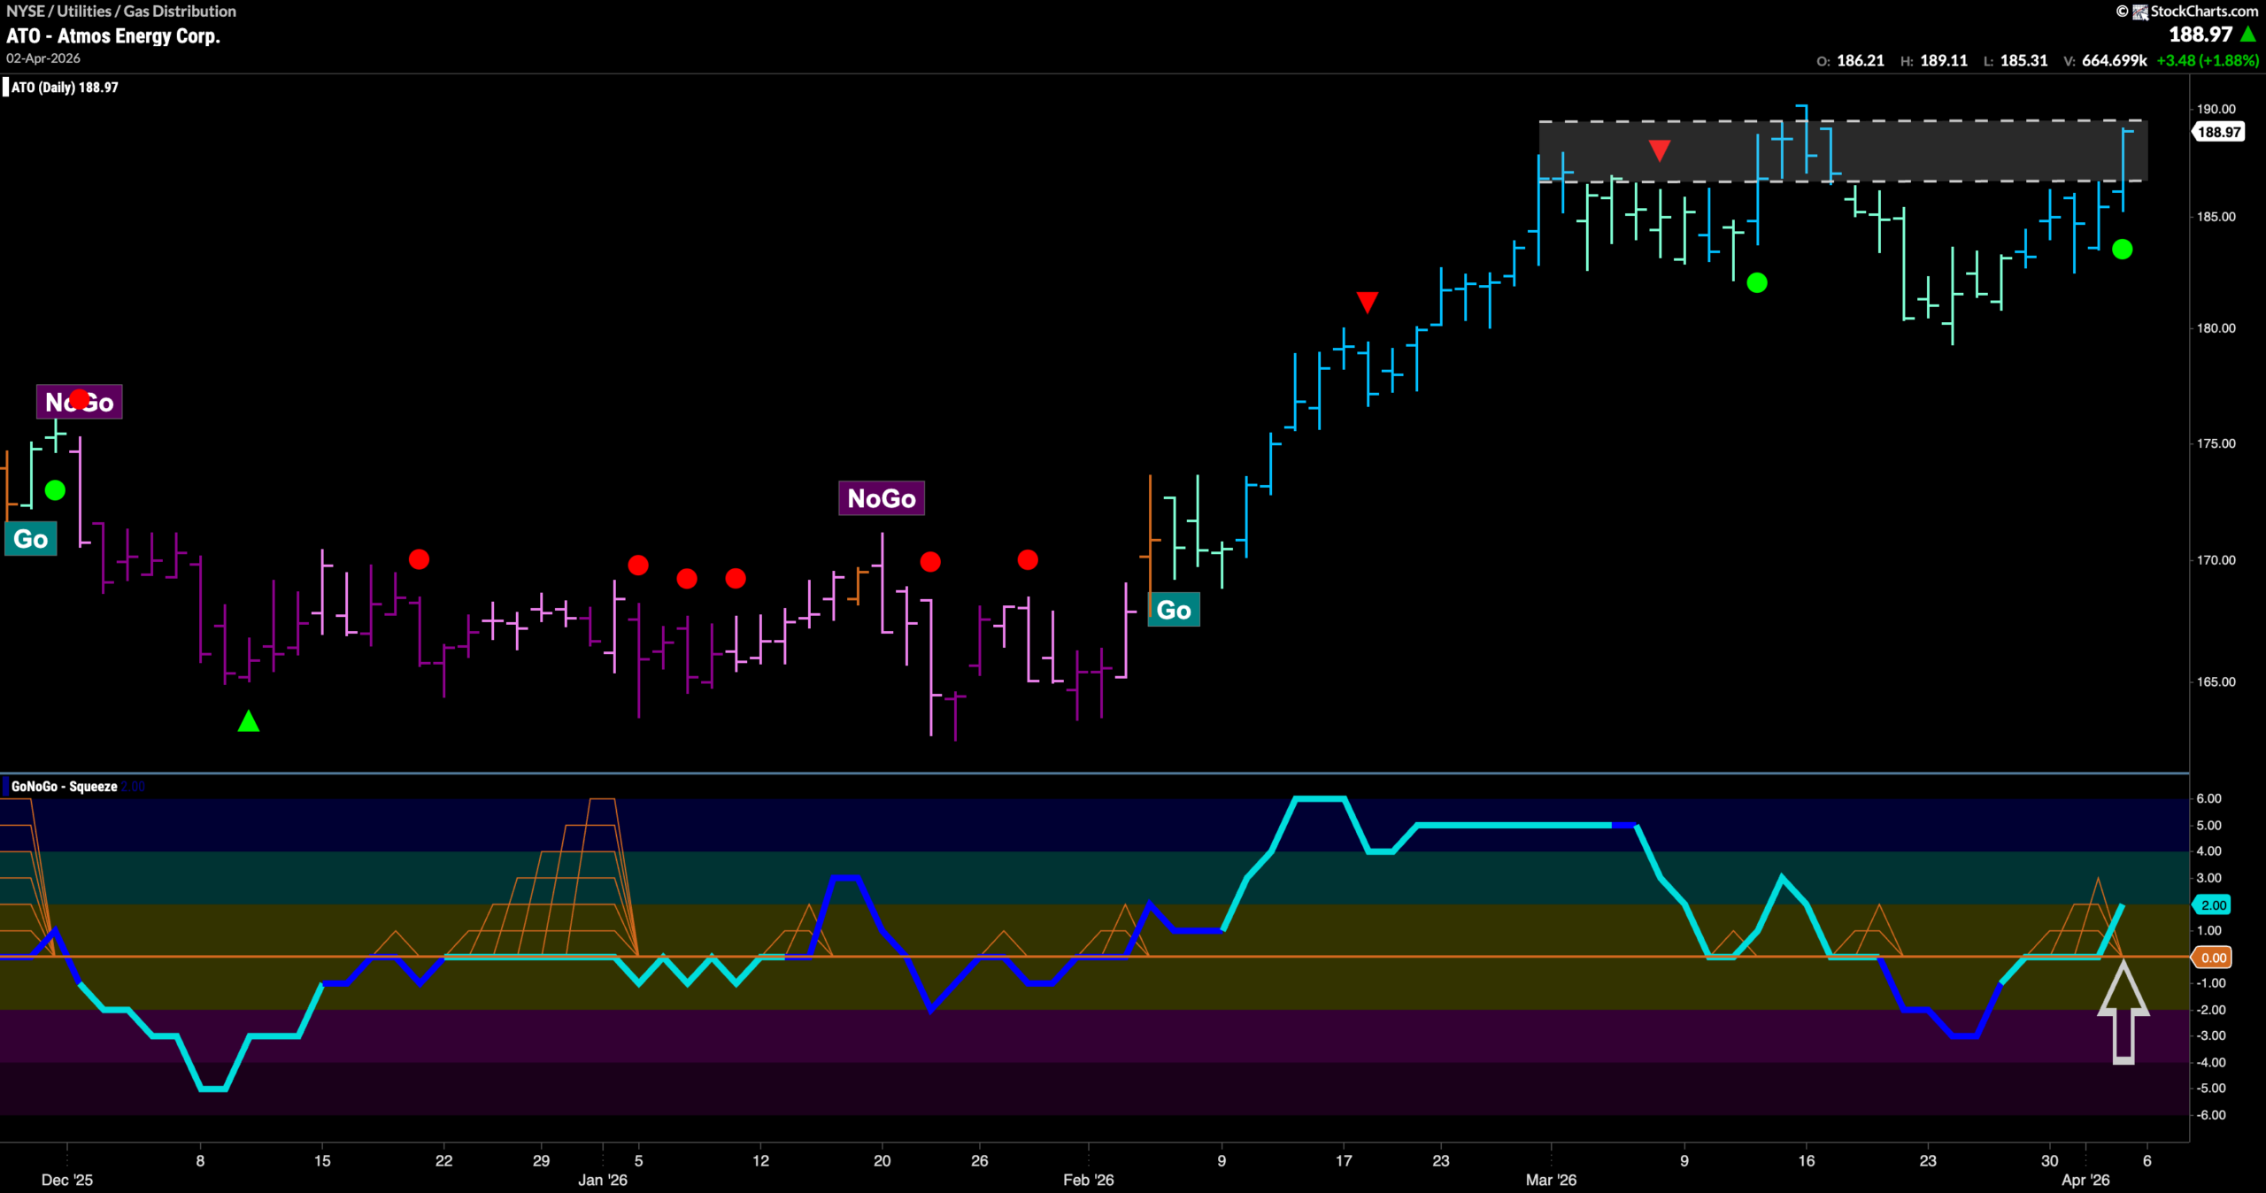Click the StockCharts.com logo icon
Screen dimensions: 2266x1193
[2140, 12]
